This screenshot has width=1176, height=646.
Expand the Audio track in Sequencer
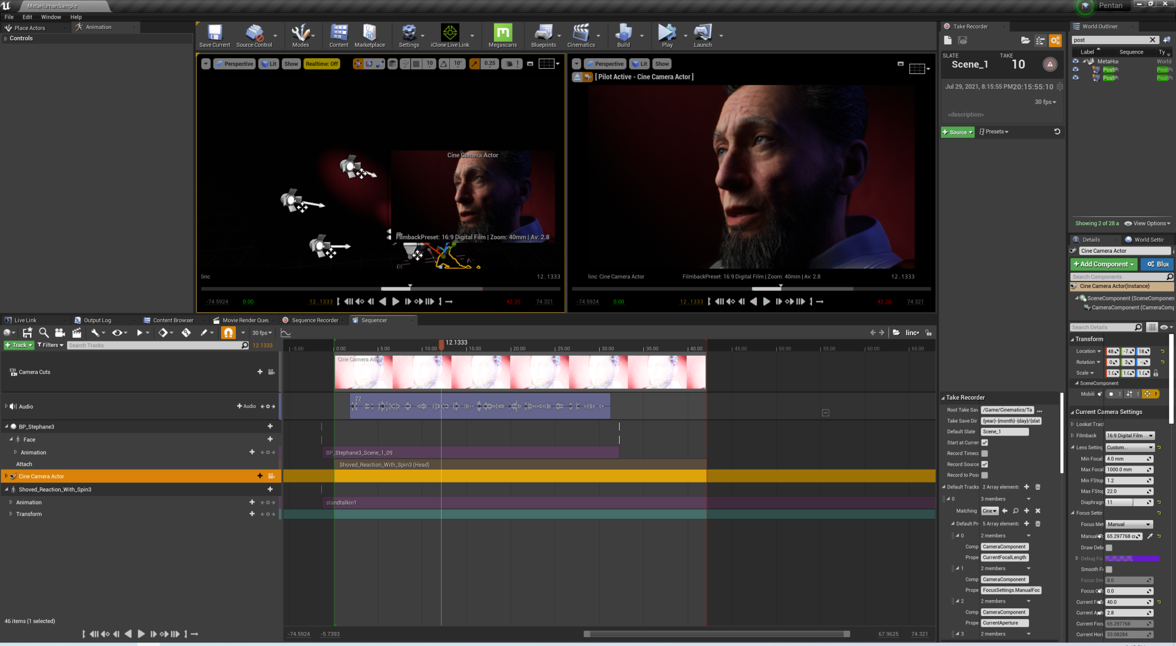pos(6,406)
